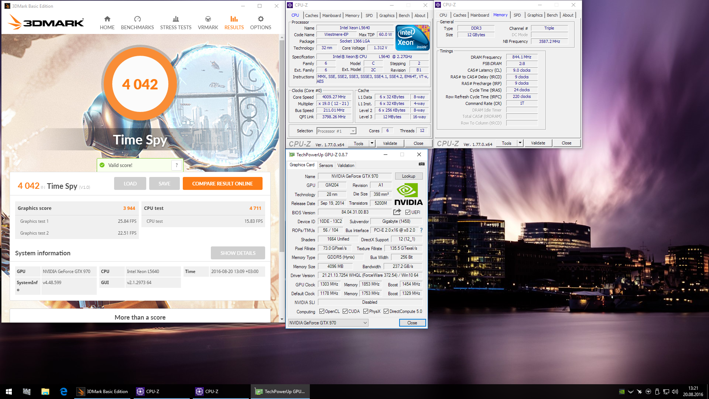Toggle DirectCompute 5.0 checkbox
Viewport: 709px width, 399px height.
pyautogui.click(x=386, y=311)
